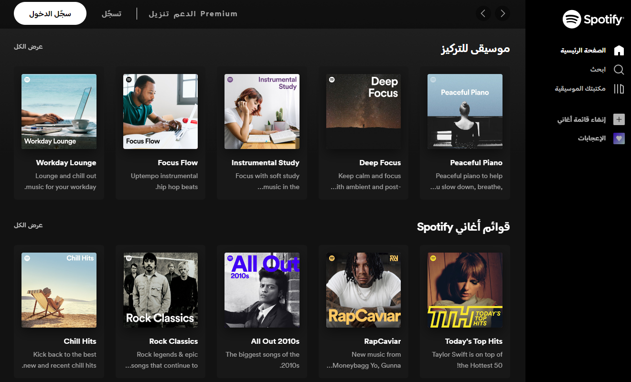Select the search (ابحث) magnifier icon
The width and height of the screenshot is (631, 382).
(x=619, y=69)
